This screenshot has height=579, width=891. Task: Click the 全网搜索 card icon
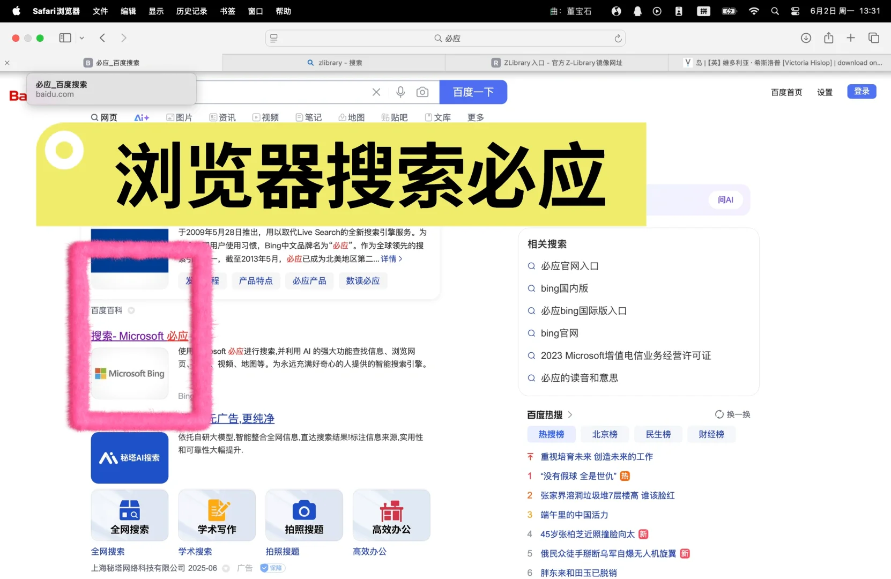[130, 515]
